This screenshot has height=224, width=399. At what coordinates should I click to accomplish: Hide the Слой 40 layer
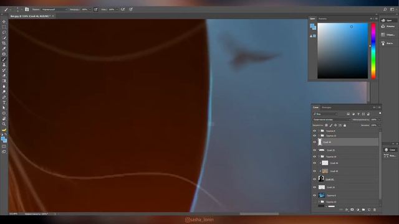314,171
